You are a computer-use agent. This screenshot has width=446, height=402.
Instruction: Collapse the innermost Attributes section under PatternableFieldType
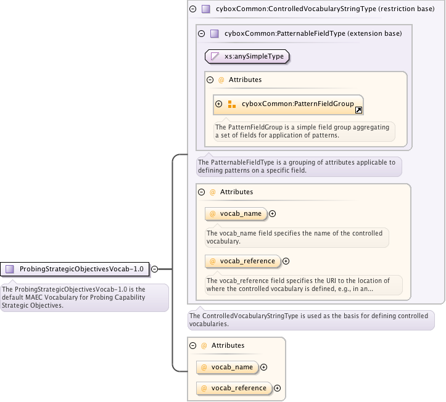tap(210, 80)
